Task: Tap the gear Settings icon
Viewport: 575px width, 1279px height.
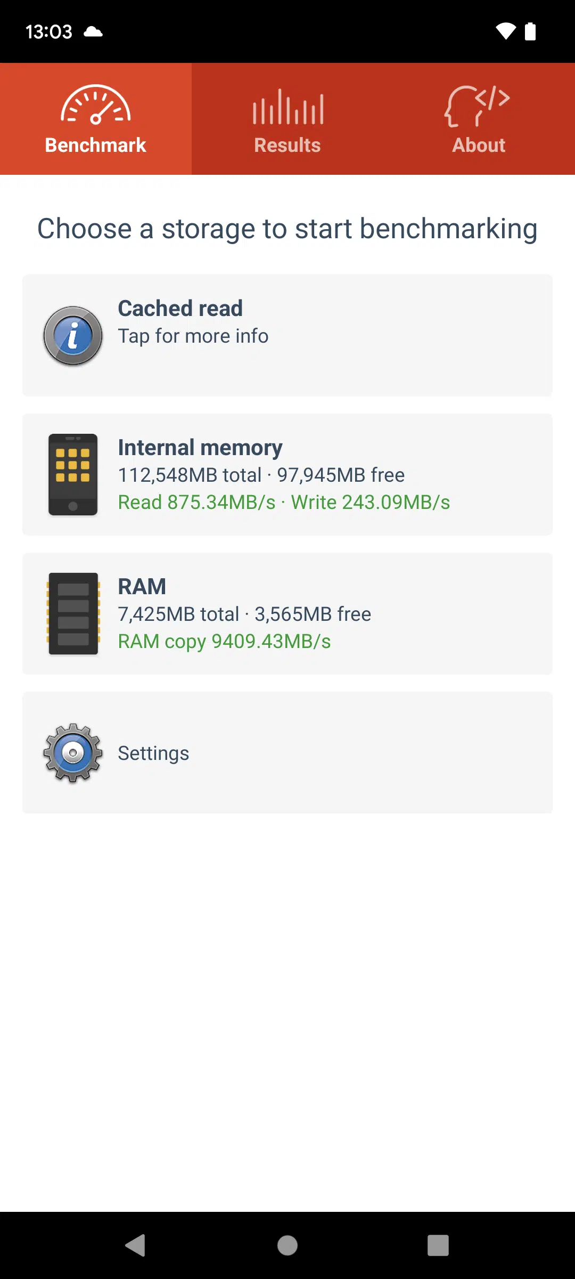Action: pyautogui.click(x=73, y=753)
